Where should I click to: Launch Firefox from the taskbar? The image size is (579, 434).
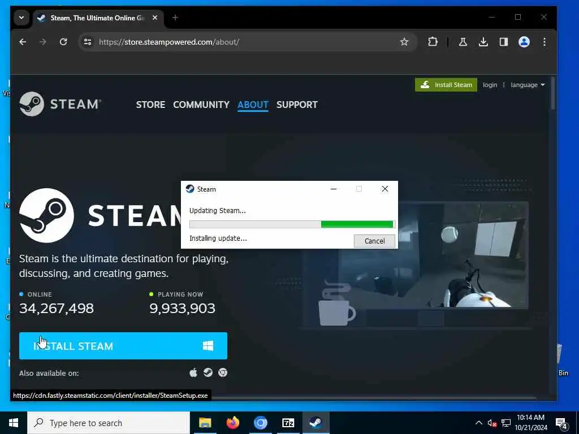coord(232,423)
